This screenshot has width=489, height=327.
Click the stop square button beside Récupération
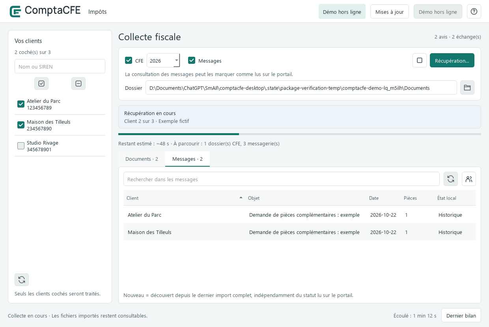pyautogui.click(x=420, y=60)
